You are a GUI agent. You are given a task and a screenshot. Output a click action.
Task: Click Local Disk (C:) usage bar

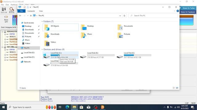(64, 55)
